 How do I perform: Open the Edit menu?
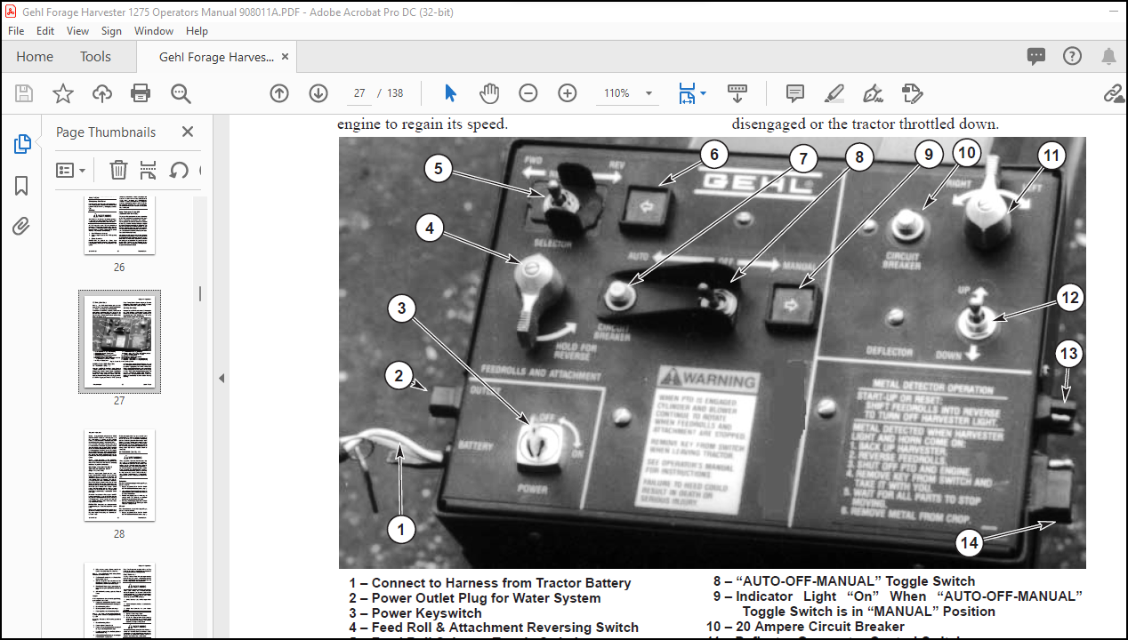pos(45,30)
